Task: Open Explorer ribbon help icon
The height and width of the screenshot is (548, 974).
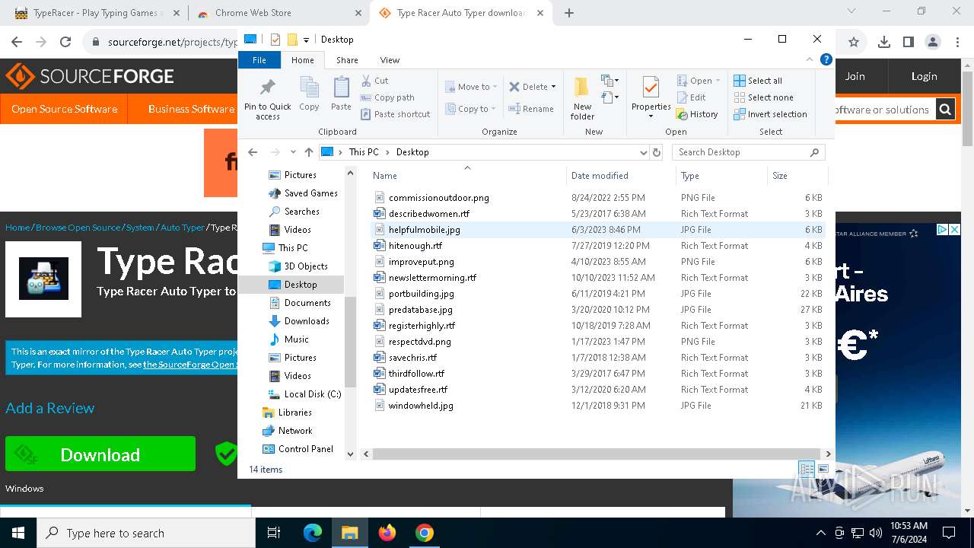Action: coord(826,59)
